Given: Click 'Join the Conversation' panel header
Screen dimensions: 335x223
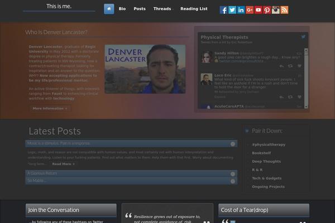Looking at the screenshot, I should click(x=71, y=210).
